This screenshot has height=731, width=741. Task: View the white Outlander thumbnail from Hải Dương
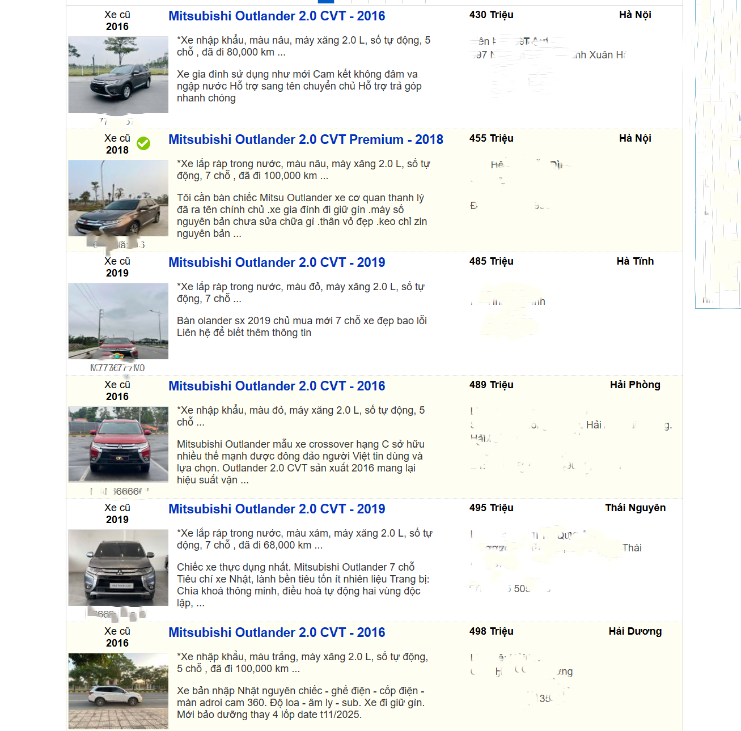click(x=118, y=691)
